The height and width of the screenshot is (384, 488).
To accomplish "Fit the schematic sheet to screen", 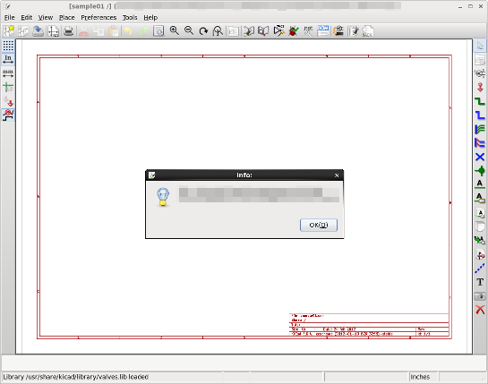I will point(218,31).
